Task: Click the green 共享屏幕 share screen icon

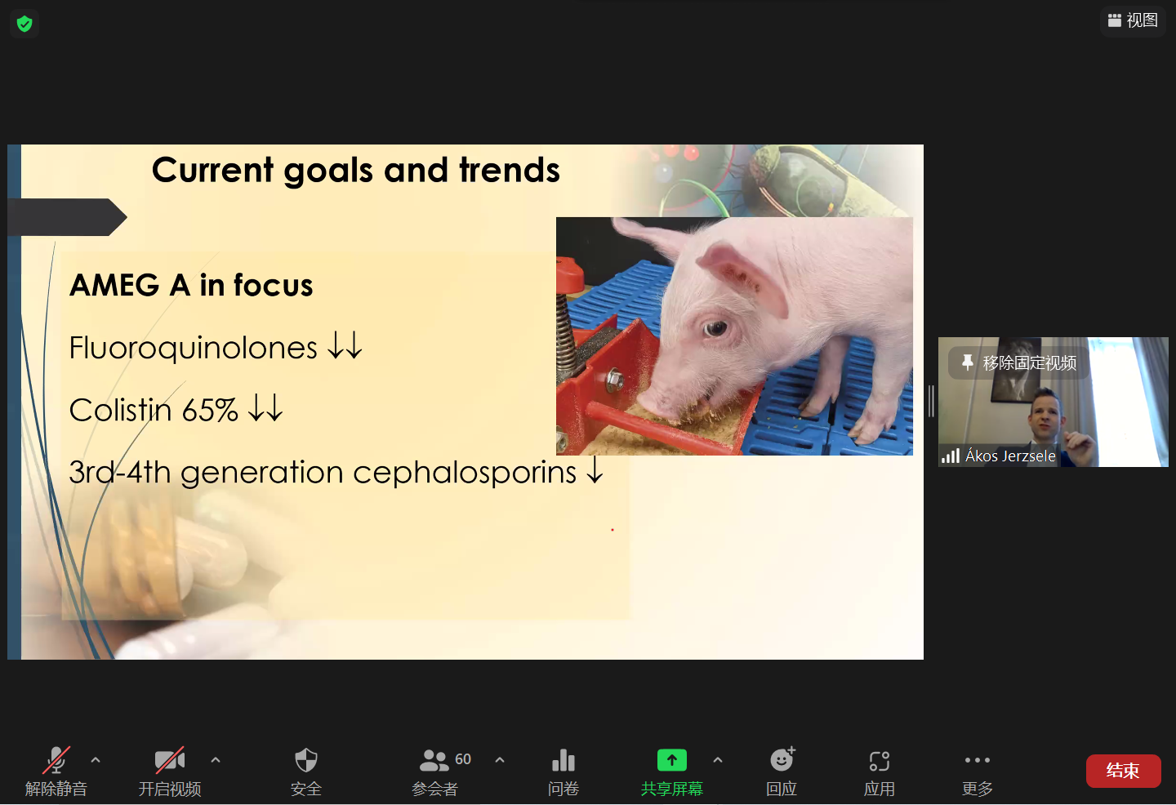Action: pos(671,761)
